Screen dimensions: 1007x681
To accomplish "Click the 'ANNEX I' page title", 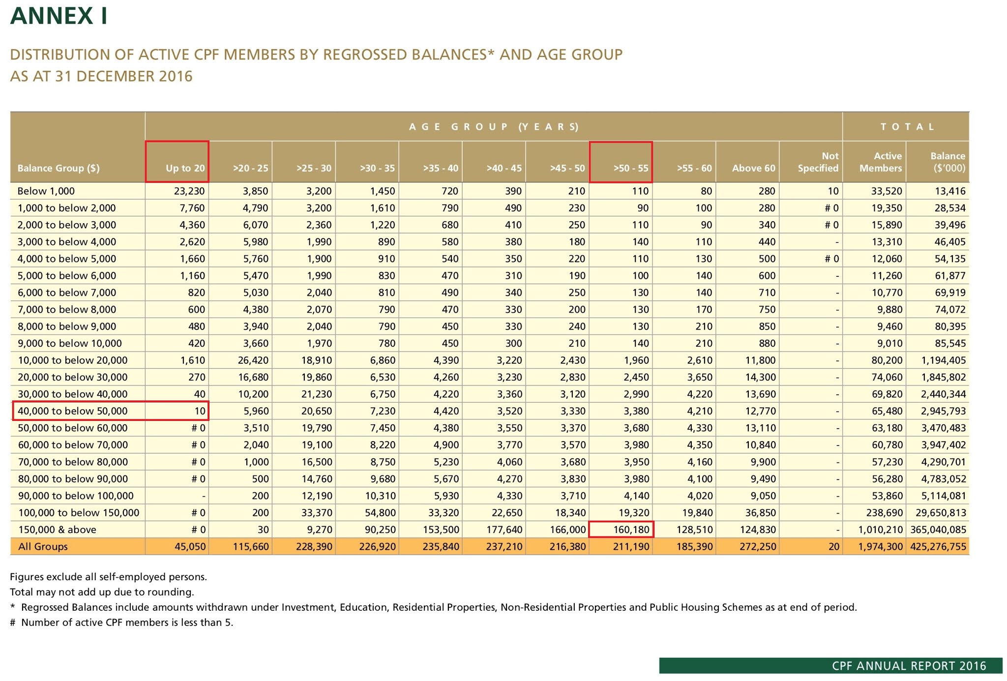I will click(59, 16).
